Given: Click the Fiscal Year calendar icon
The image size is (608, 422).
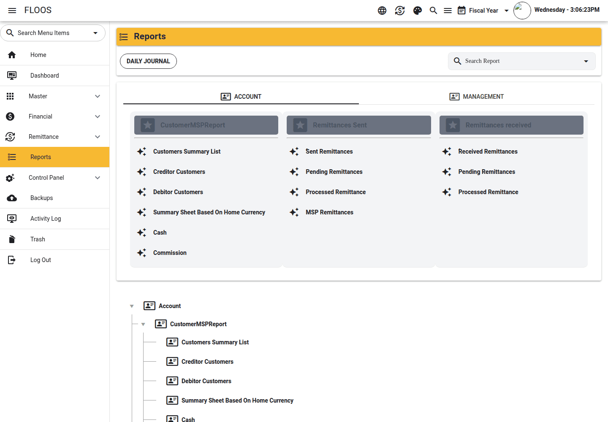Looking at the screenshot, I should [462, 11].
